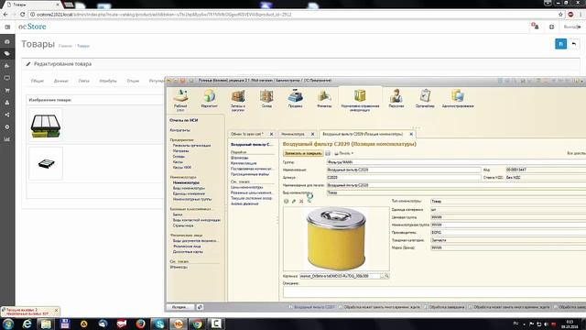Screen dimensions: 586x330
Task: Open Sales cart icon in ocStore sidebar
Action: point(7,90)
